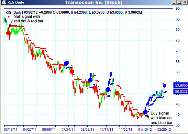
Task: Close the RIG Daily chart window
Action: (x=185, y=2)
